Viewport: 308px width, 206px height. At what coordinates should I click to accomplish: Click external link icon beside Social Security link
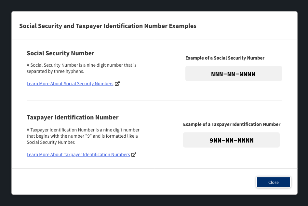click(x=117, y=84)
